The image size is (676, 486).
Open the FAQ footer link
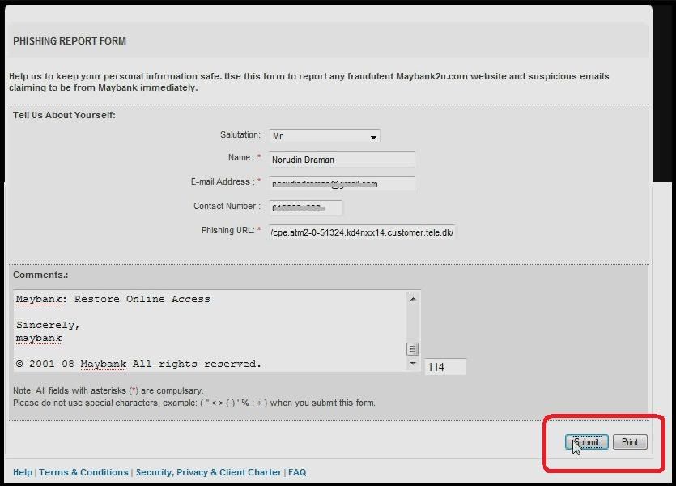(x=297, y=472)
